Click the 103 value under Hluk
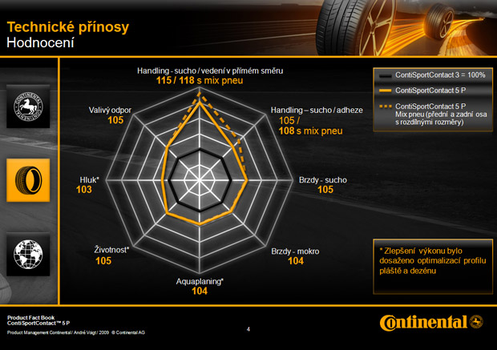497x350 pixels. (x=84, y=189)
